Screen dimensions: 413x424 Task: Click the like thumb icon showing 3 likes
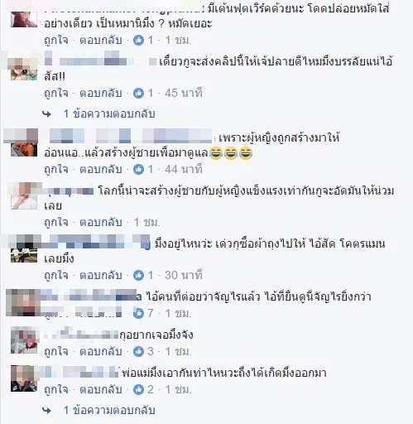(x=138, y=351)
